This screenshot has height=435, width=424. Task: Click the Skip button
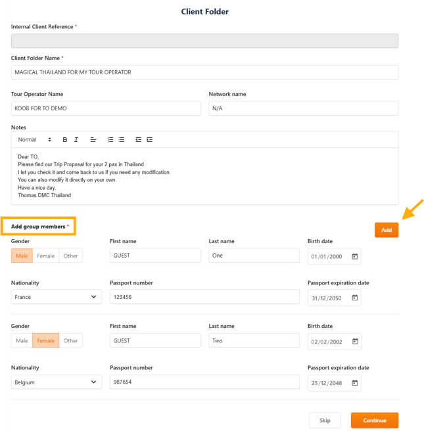[x=325, y=420]
